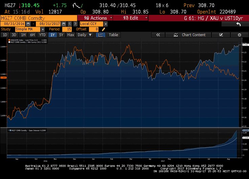Click orange USGG10YR legend color swatch
This screenshot has height=179, width=249.
coord(9,40)
